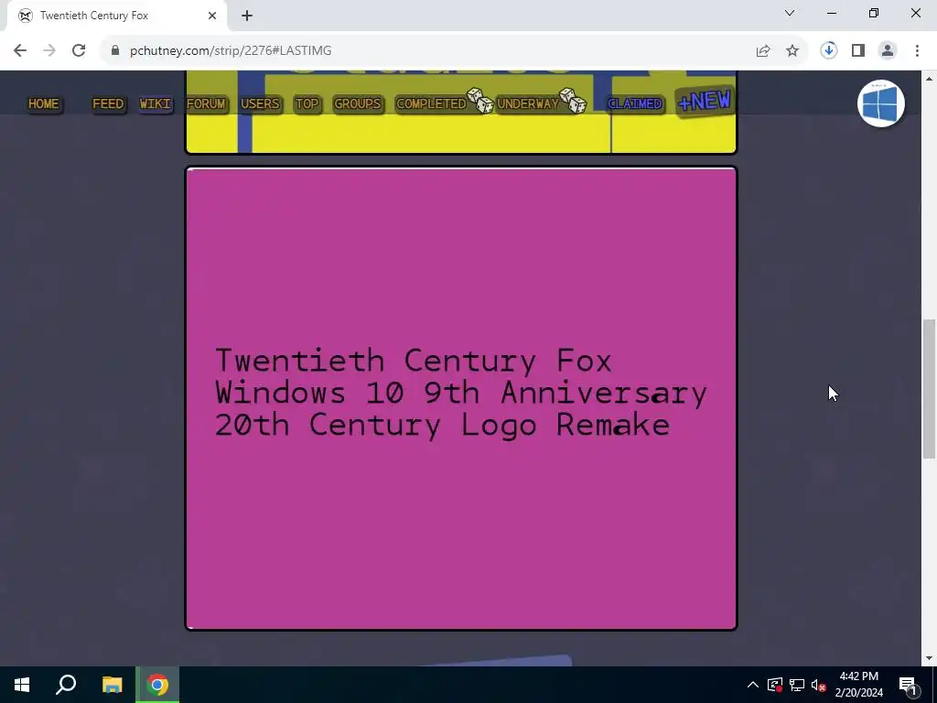Open the GROUPS nav link
The image size is (937, 703).
(x=358, y=104)
